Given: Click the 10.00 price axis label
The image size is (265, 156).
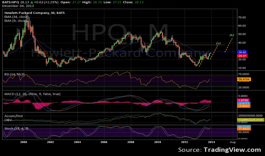Looking at the screenshot, I should (x=242, y=68).
